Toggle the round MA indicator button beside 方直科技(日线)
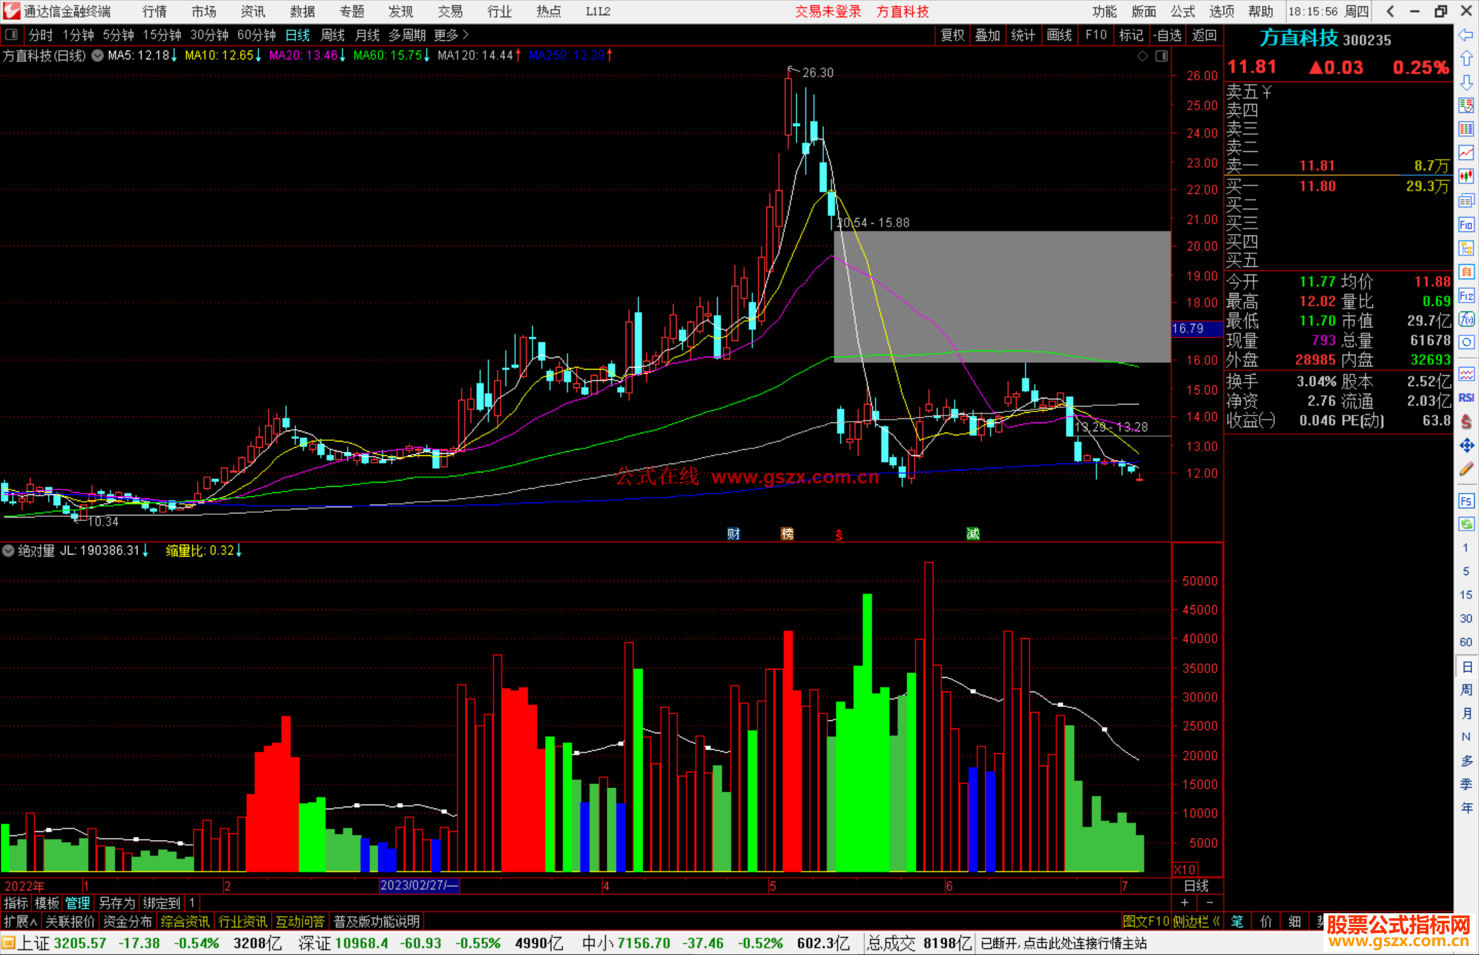This screenshot has width=1479, height=955. (x=98, y=55)
